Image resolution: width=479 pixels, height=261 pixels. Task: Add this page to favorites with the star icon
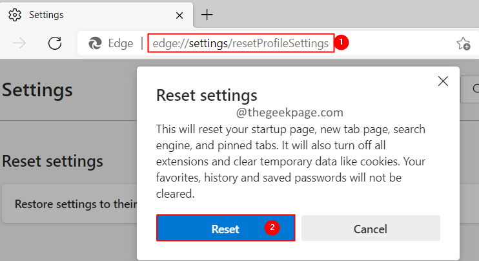(x=463, y=43)
